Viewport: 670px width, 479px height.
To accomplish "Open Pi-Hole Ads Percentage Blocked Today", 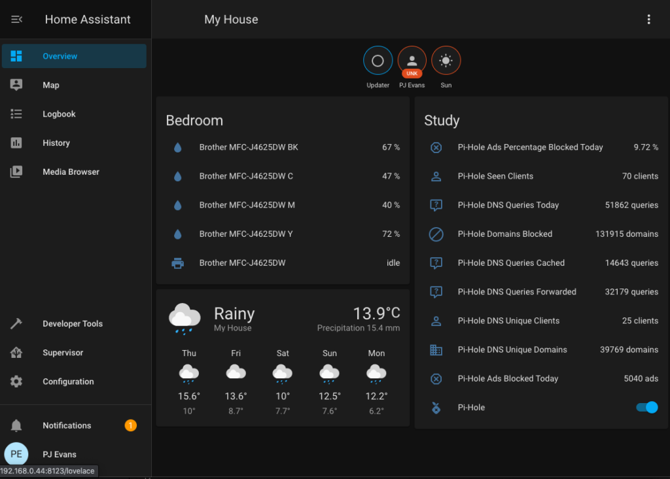I will click(x=530, y=147).
